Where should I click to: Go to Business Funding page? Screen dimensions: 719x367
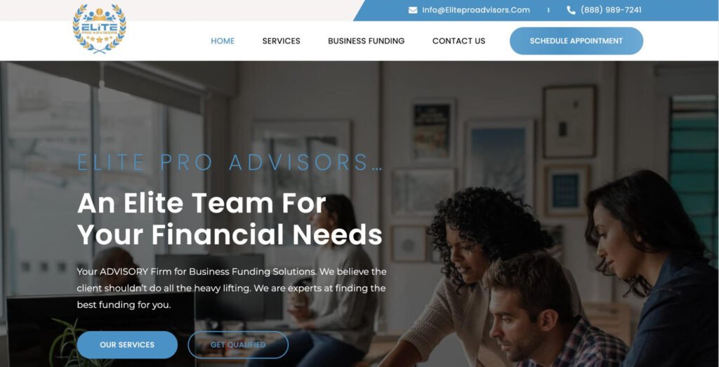coord(366,41)
